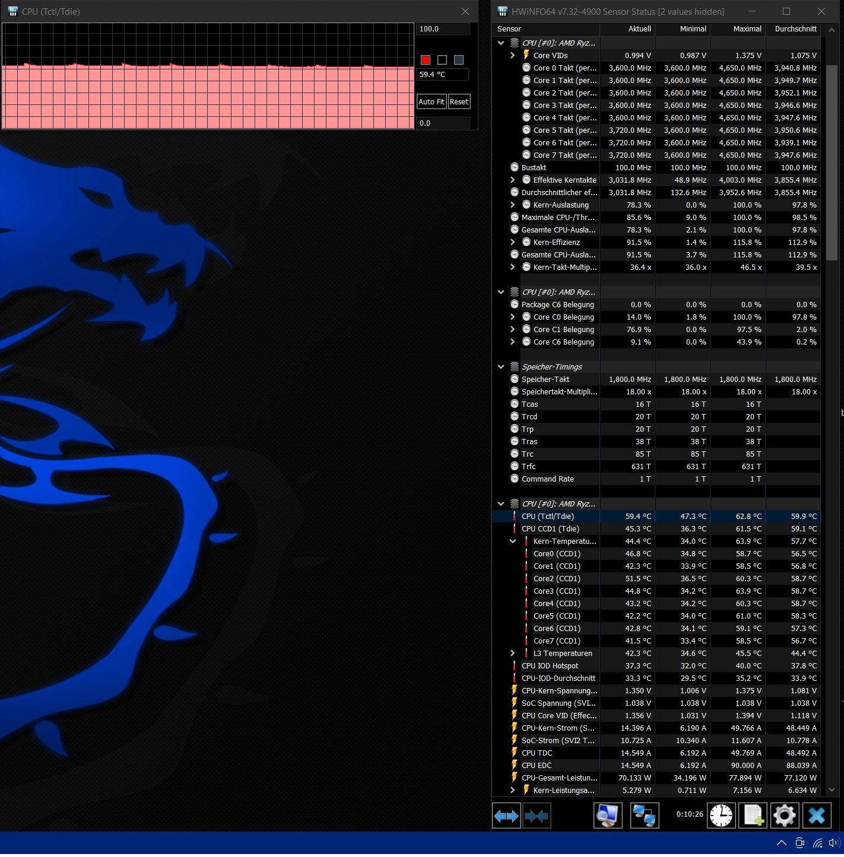Expand the Kern-Auslastung row
Screen dimensions: 844x857
coord(513,205)
